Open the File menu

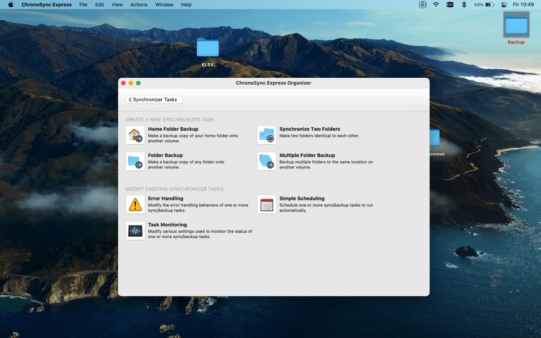[x=83, y=5]
